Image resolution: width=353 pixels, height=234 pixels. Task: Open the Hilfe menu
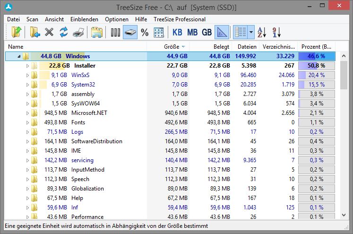point(141,19)
